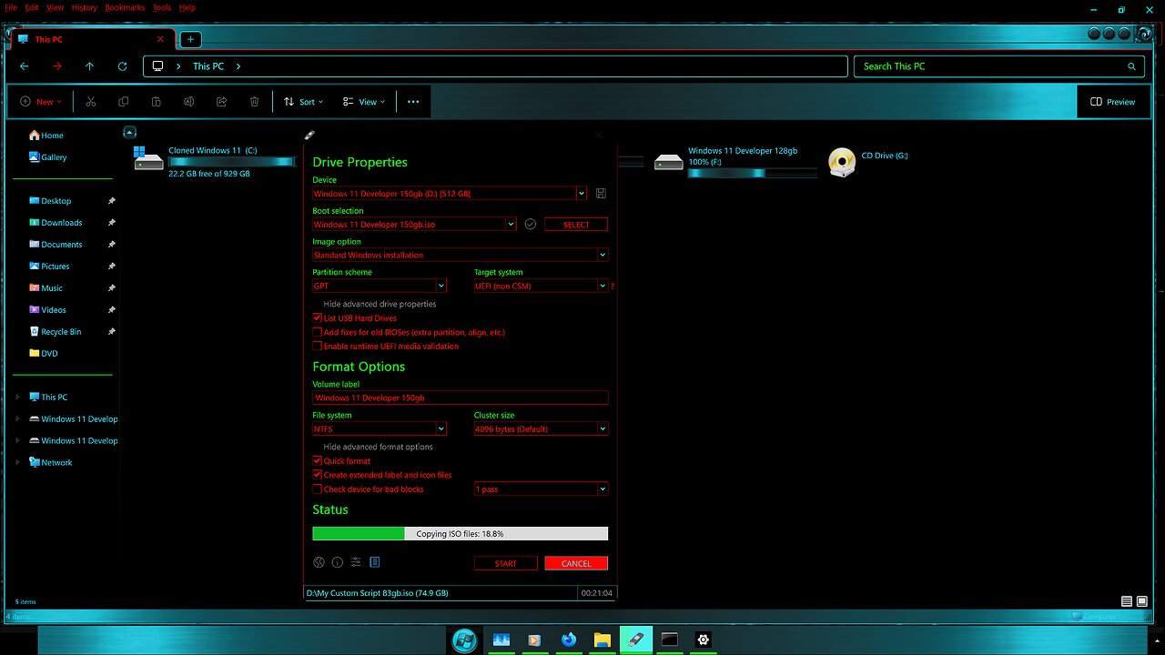Open the History menu
The height and width of the screenshot is (655, 1165).
coord(84,7)
